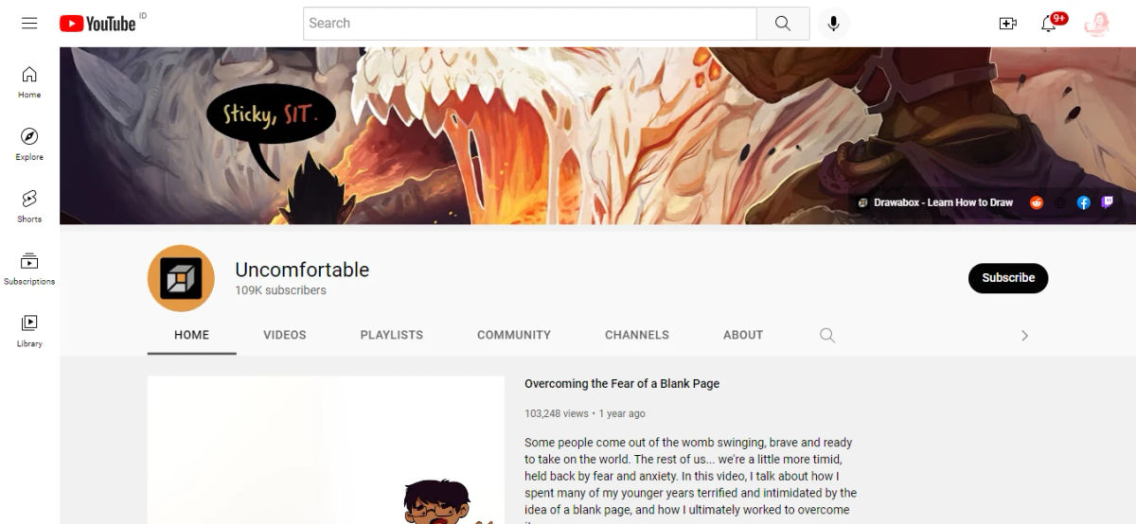Open the dark globe website icon on banner

coord(1060,202)
